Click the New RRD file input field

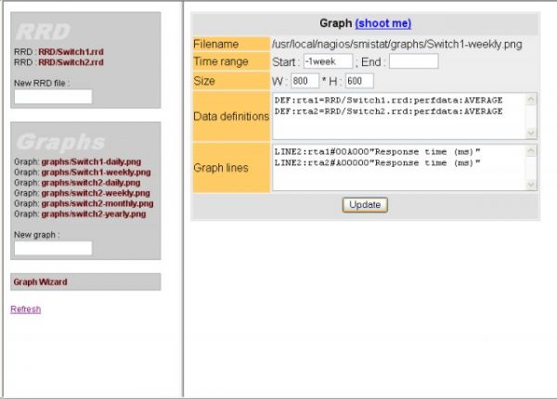[53, 97]
